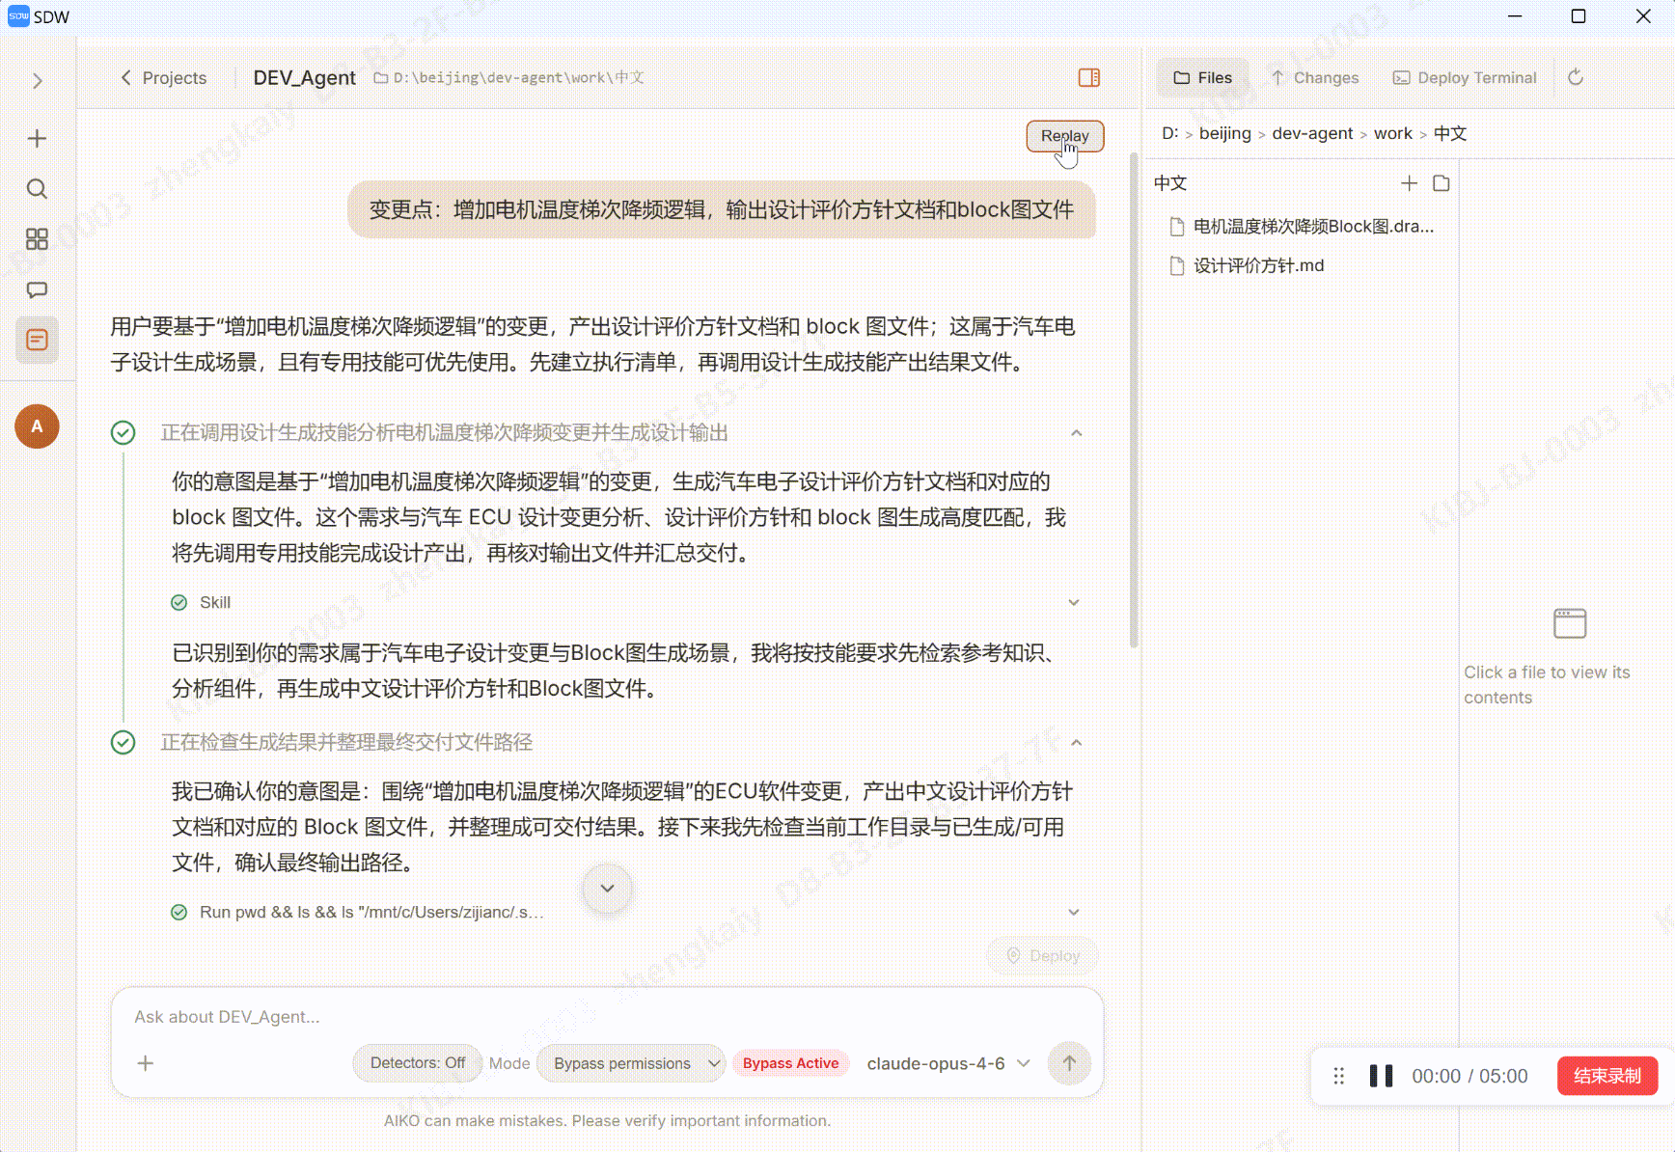The image size is (1675, 1152).
Task: Click the recording widget drag handle dots
Action: [x=1338, y=1076]
